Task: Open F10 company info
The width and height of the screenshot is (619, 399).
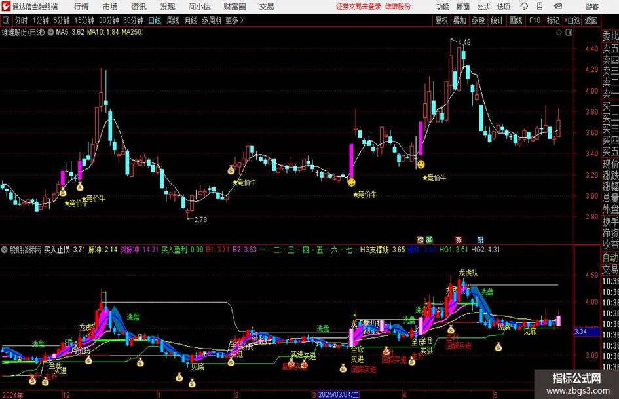Action: (x=535, y=20)
